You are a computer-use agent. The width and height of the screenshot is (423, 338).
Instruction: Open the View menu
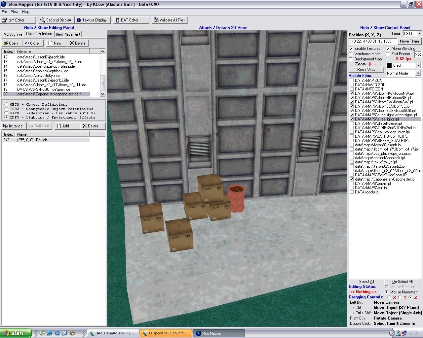click(x=15, y=11)
